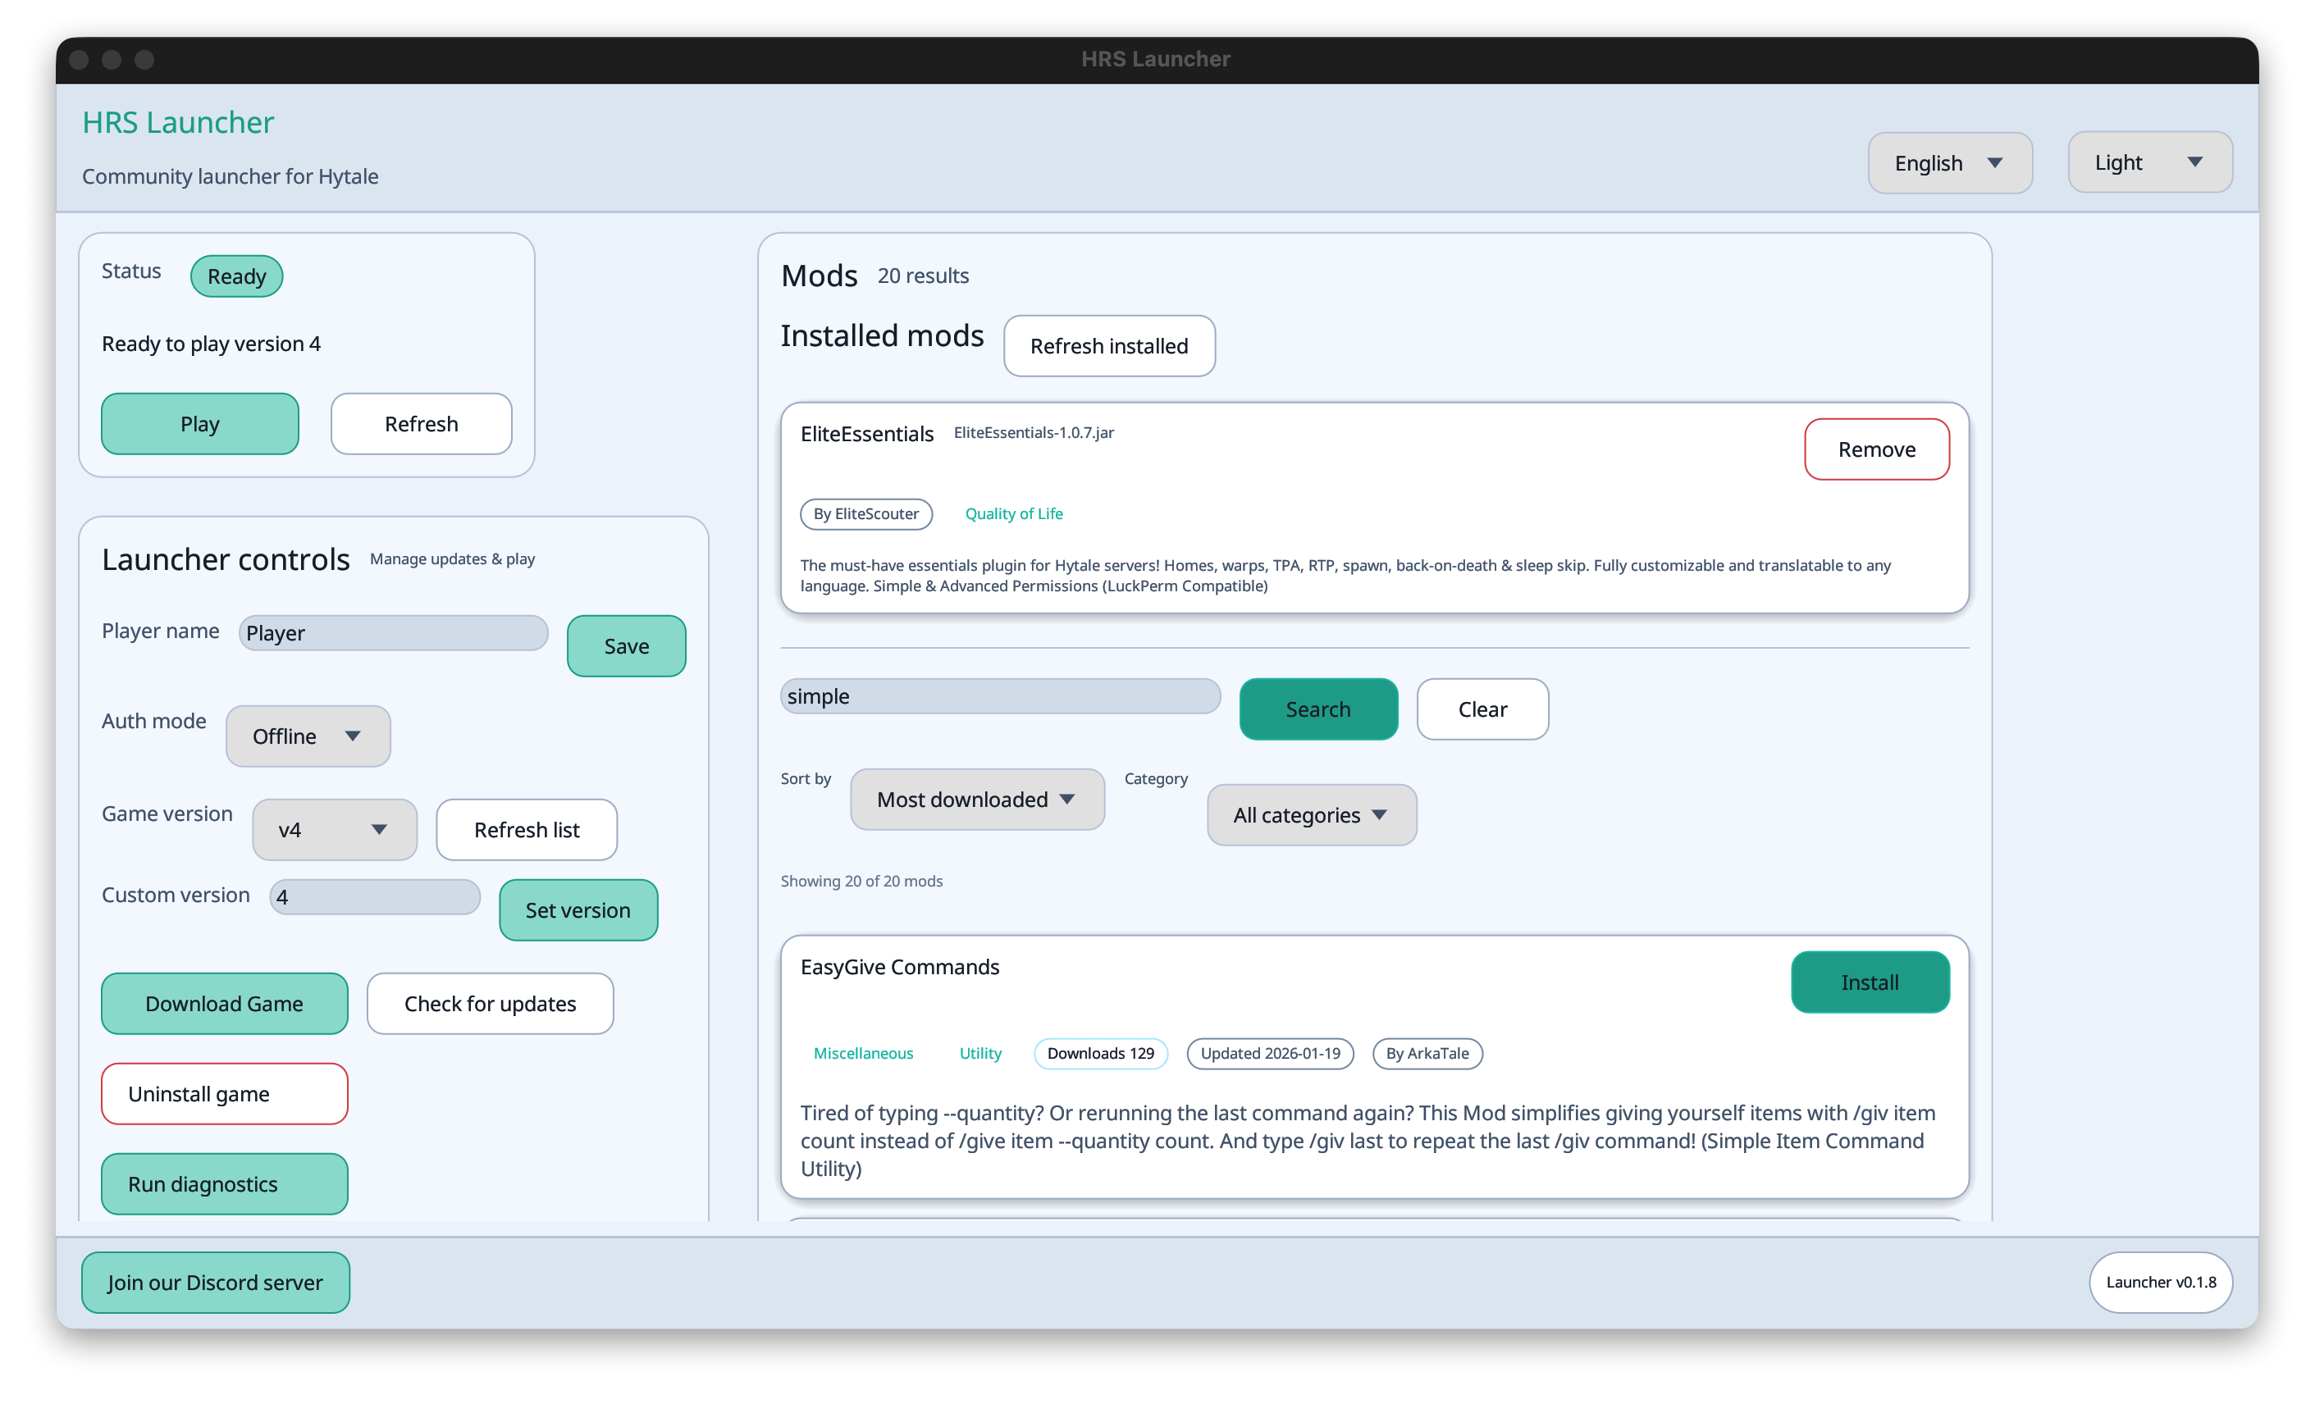Run diagnostics from launcher controls
The height and width of the screenshot is (1404, 2315).
[x=224, y=1184]
